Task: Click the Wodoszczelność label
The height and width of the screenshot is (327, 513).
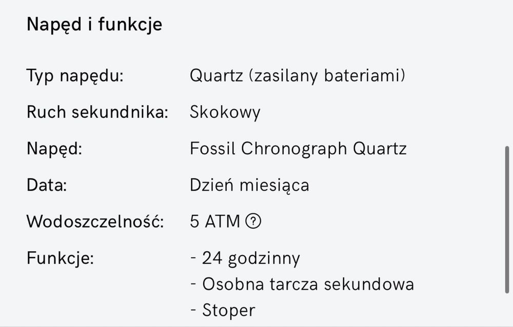Action: click(95, 221)
